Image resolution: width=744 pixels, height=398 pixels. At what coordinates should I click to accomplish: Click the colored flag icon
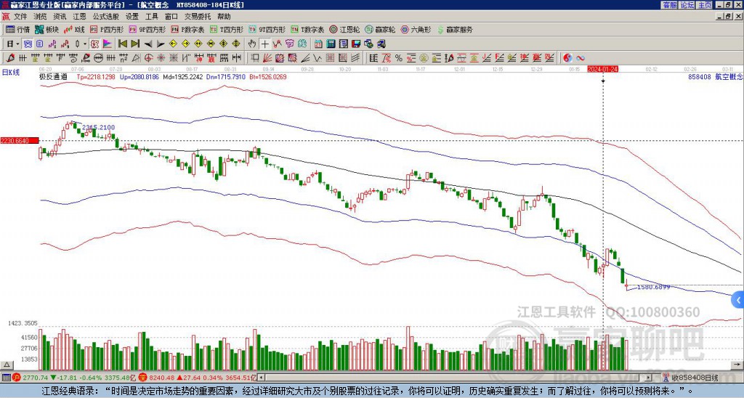pos(108,44)
